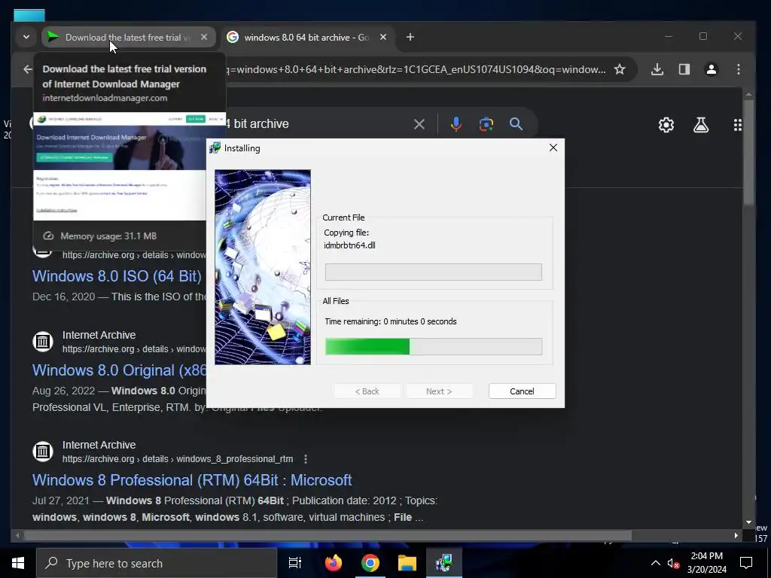Select IDM installer taskbar icon

point(444,563)
